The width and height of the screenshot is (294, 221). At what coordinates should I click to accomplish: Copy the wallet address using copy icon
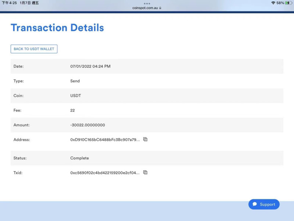(145, 140)
